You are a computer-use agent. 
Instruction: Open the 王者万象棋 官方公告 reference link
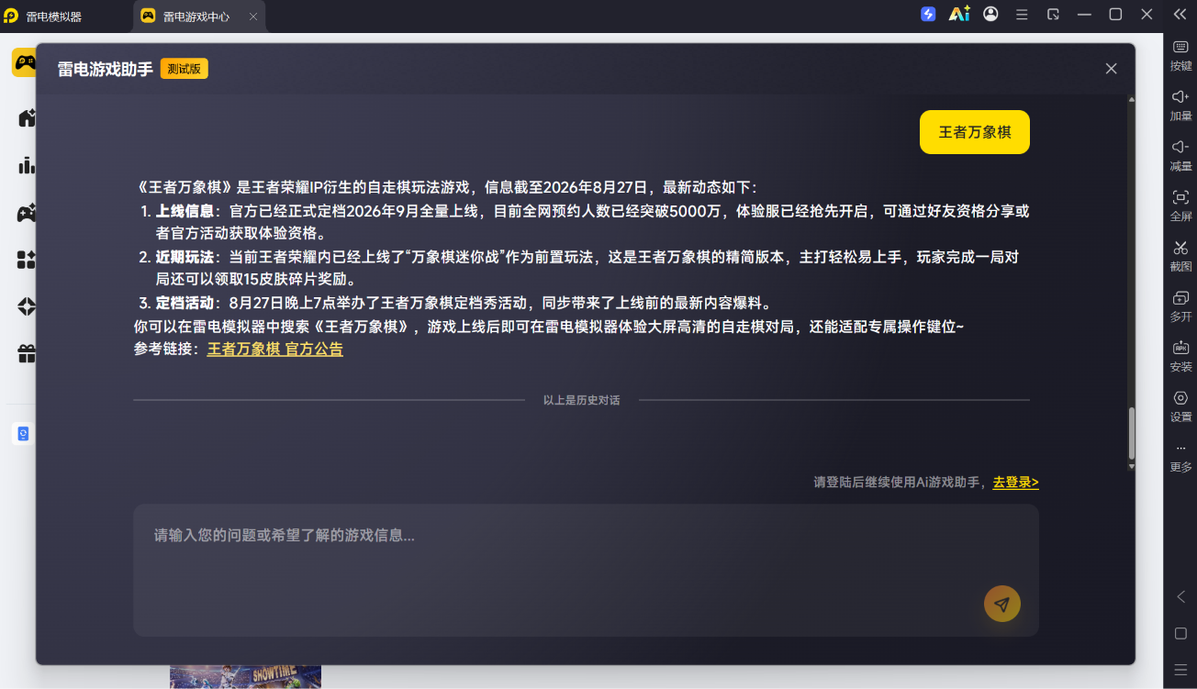(274, 349)
